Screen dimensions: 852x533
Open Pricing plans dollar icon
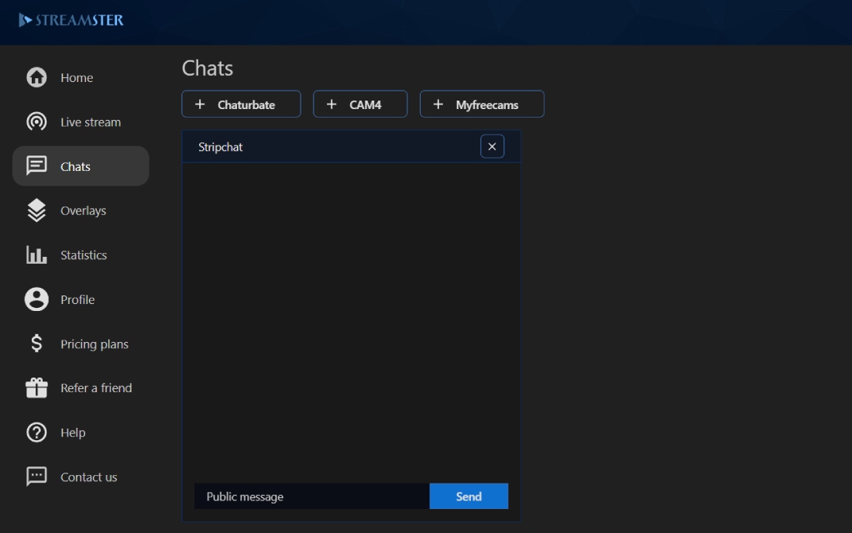tap(37, 343)
